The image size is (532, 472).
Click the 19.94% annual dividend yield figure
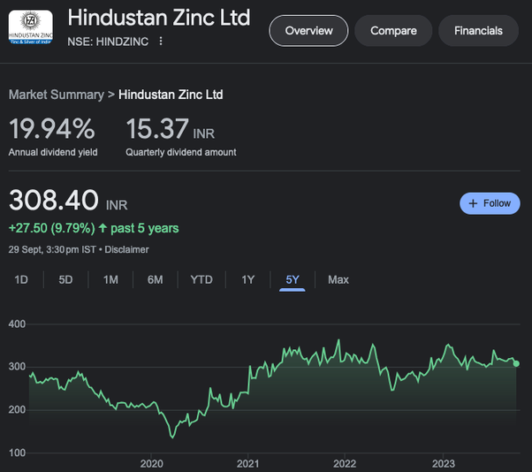tap(51, 130)
